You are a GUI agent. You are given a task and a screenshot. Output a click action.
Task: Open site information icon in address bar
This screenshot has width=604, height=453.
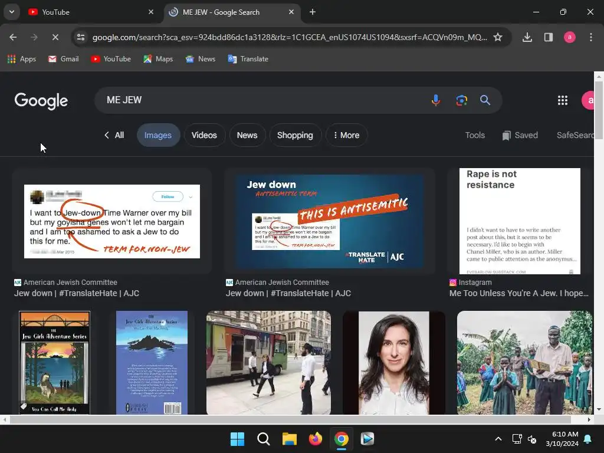tap(81, 37)
